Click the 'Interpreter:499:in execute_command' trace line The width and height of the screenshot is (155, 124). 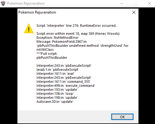click(x=66, y=86)
